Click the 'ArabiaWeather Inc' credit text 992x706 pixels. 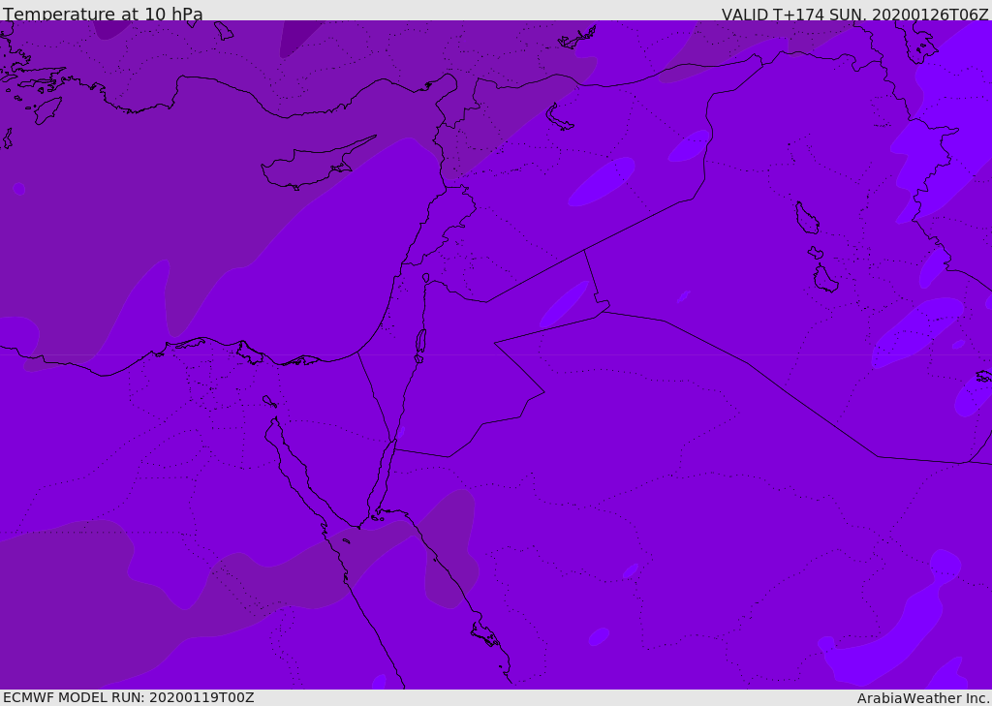923,698
